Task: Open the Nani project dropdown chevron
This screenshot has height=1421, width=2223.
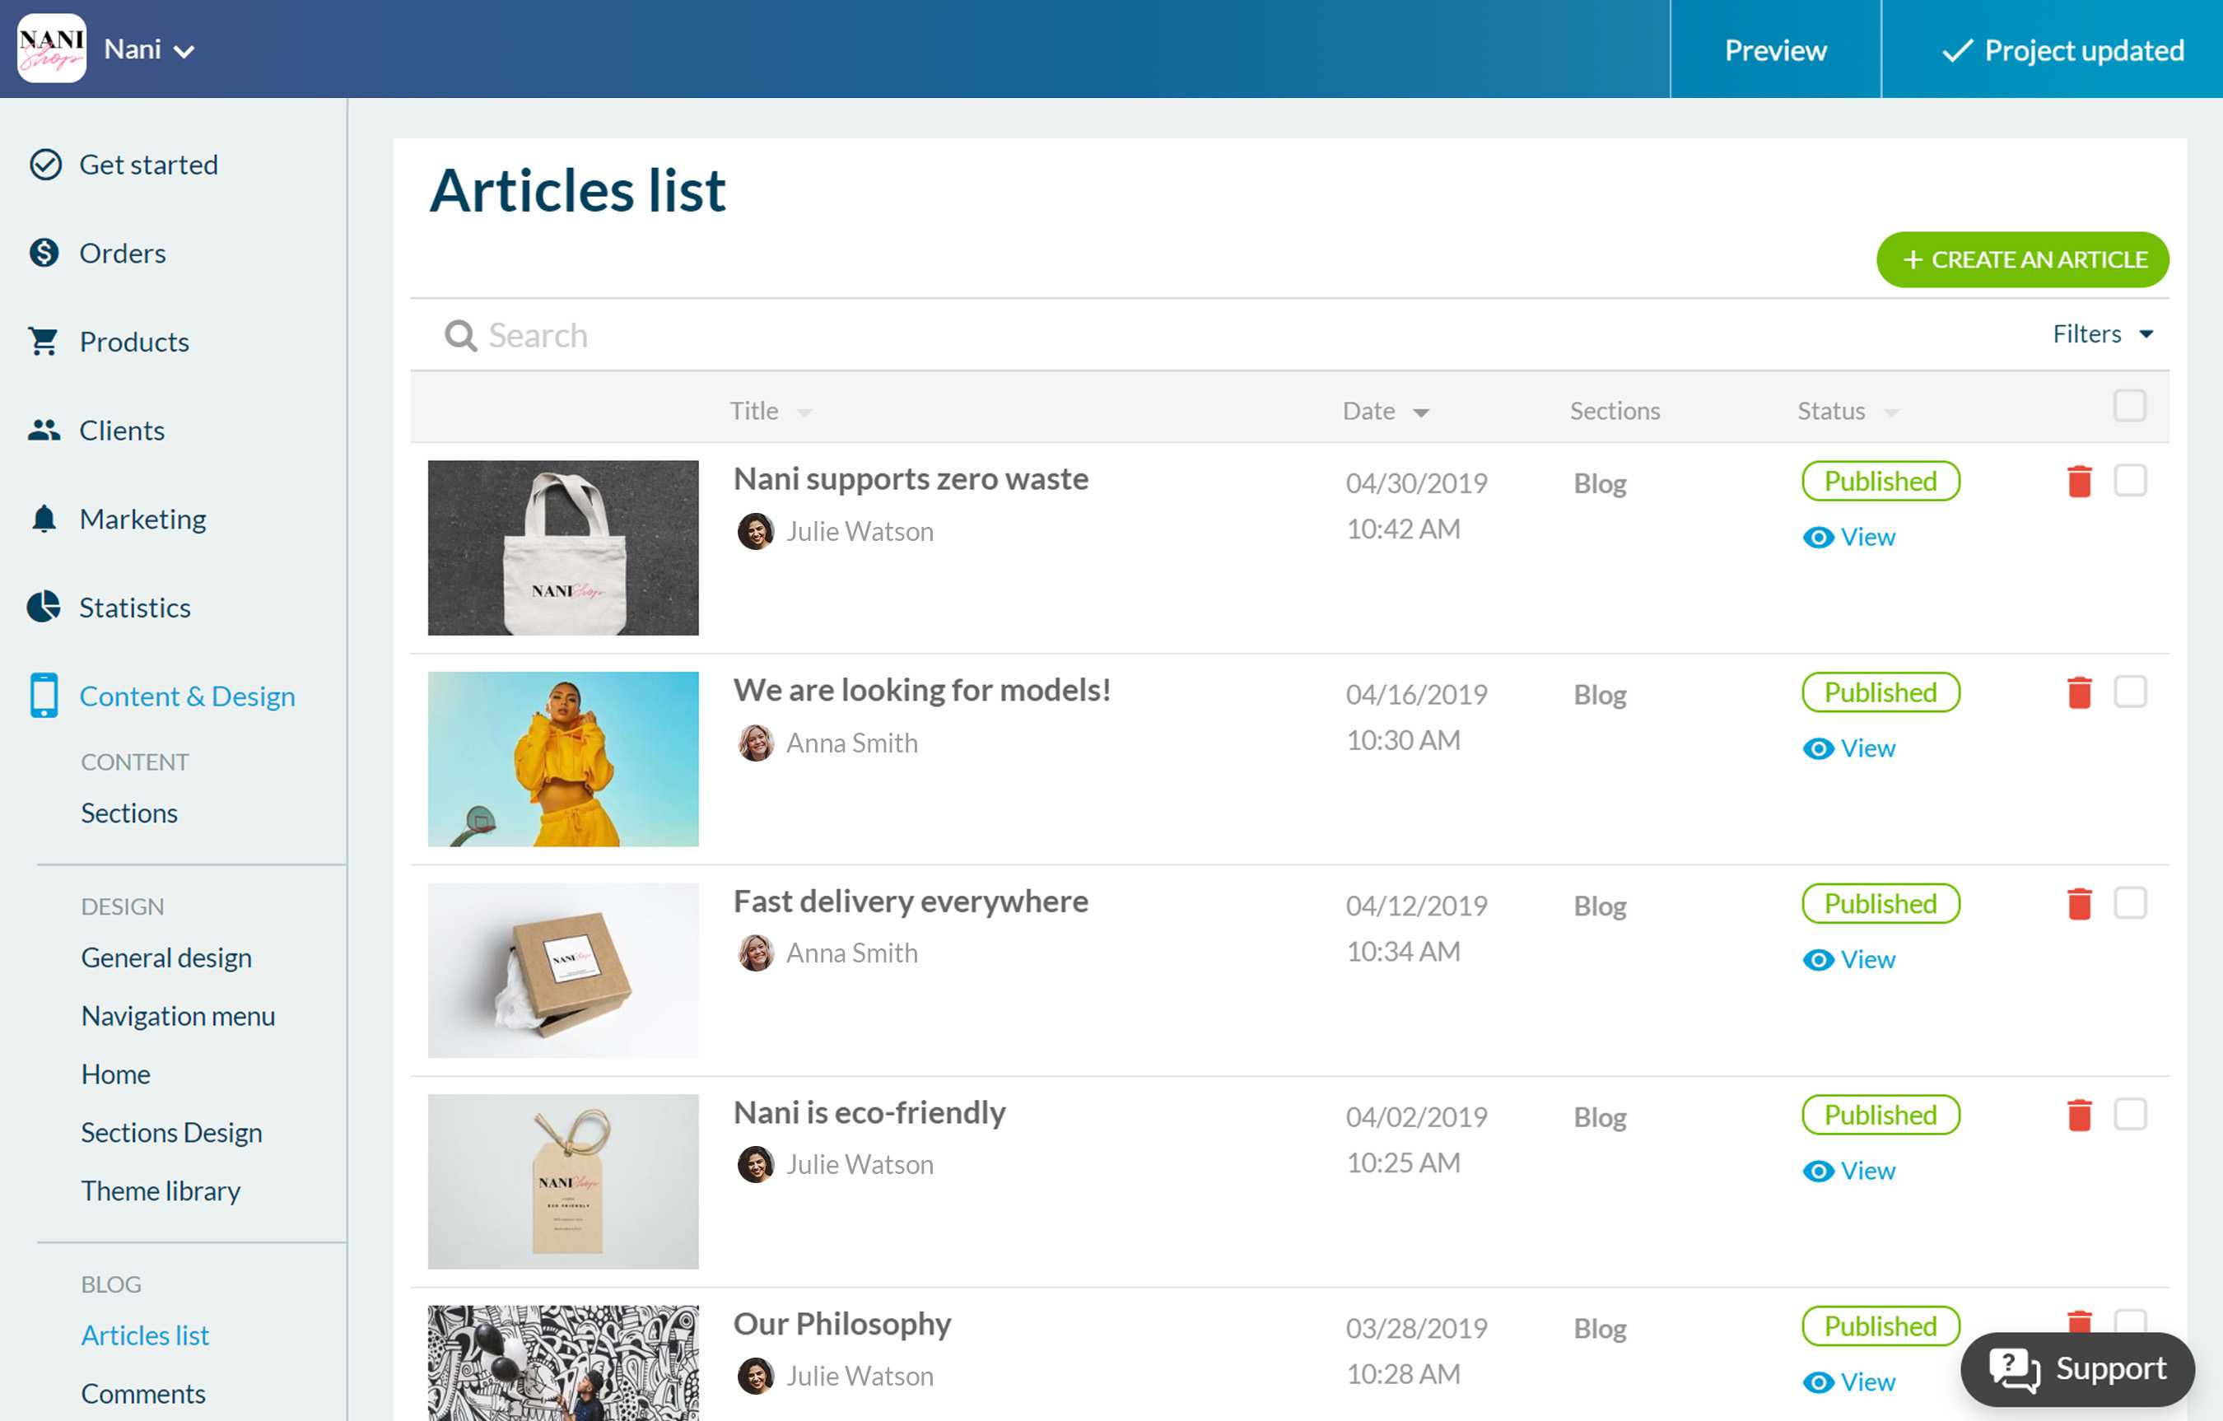Action: tap(184, 51)
